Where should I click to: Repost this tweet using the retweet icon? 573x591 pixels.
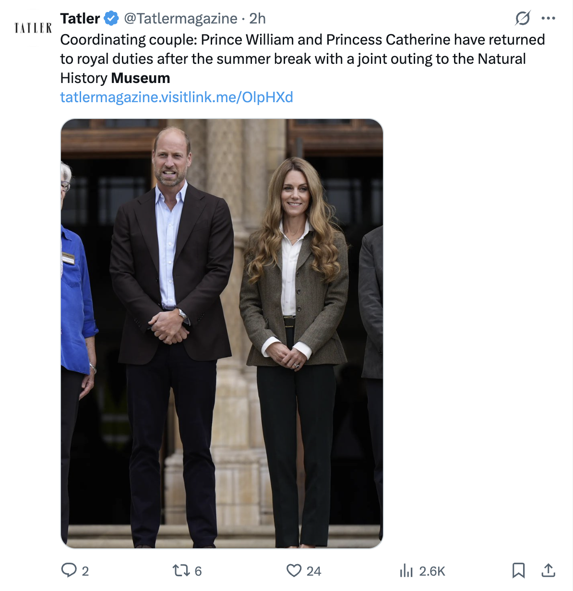181,570
